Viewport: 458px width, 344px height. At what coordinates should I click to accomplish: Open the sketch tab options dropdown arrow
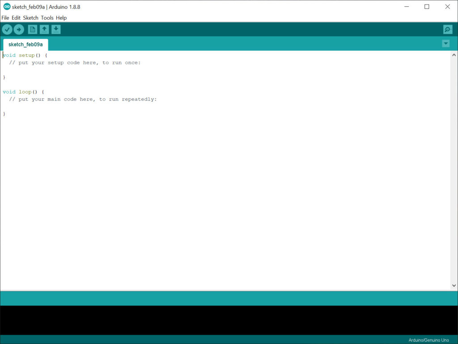(445, 43)
